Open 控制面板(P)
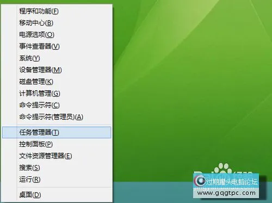The width and height of the screenshot is (272, 203). (57, 144)
